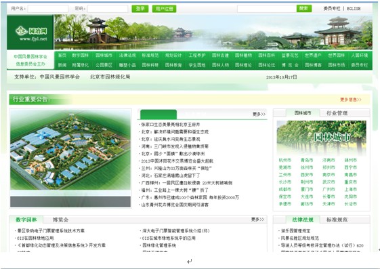Viewport: 380px width, 269px height.
Task: Click the green 搜索 search button
Action: click(x=304, y=9)
